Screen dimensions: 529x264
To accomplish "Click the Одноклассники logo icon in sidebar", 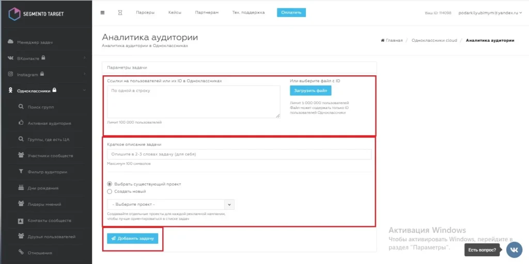I will coord(10,91).
